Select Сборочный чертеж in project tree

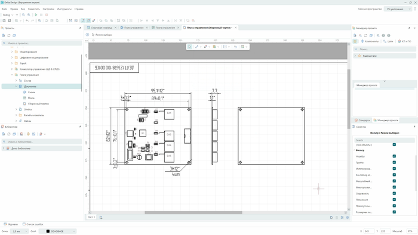coord(38,104)
